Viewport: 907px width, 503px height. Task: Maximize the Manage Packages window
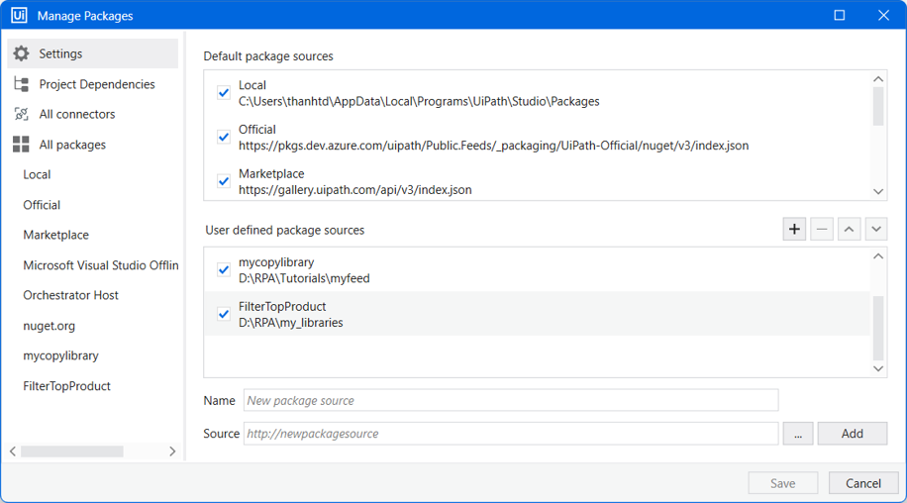point(840,16)
